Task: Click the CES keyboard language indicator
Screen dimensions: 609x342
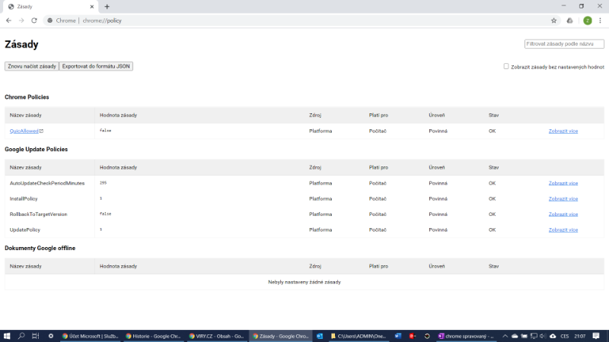Action: (x=565, y=336)
